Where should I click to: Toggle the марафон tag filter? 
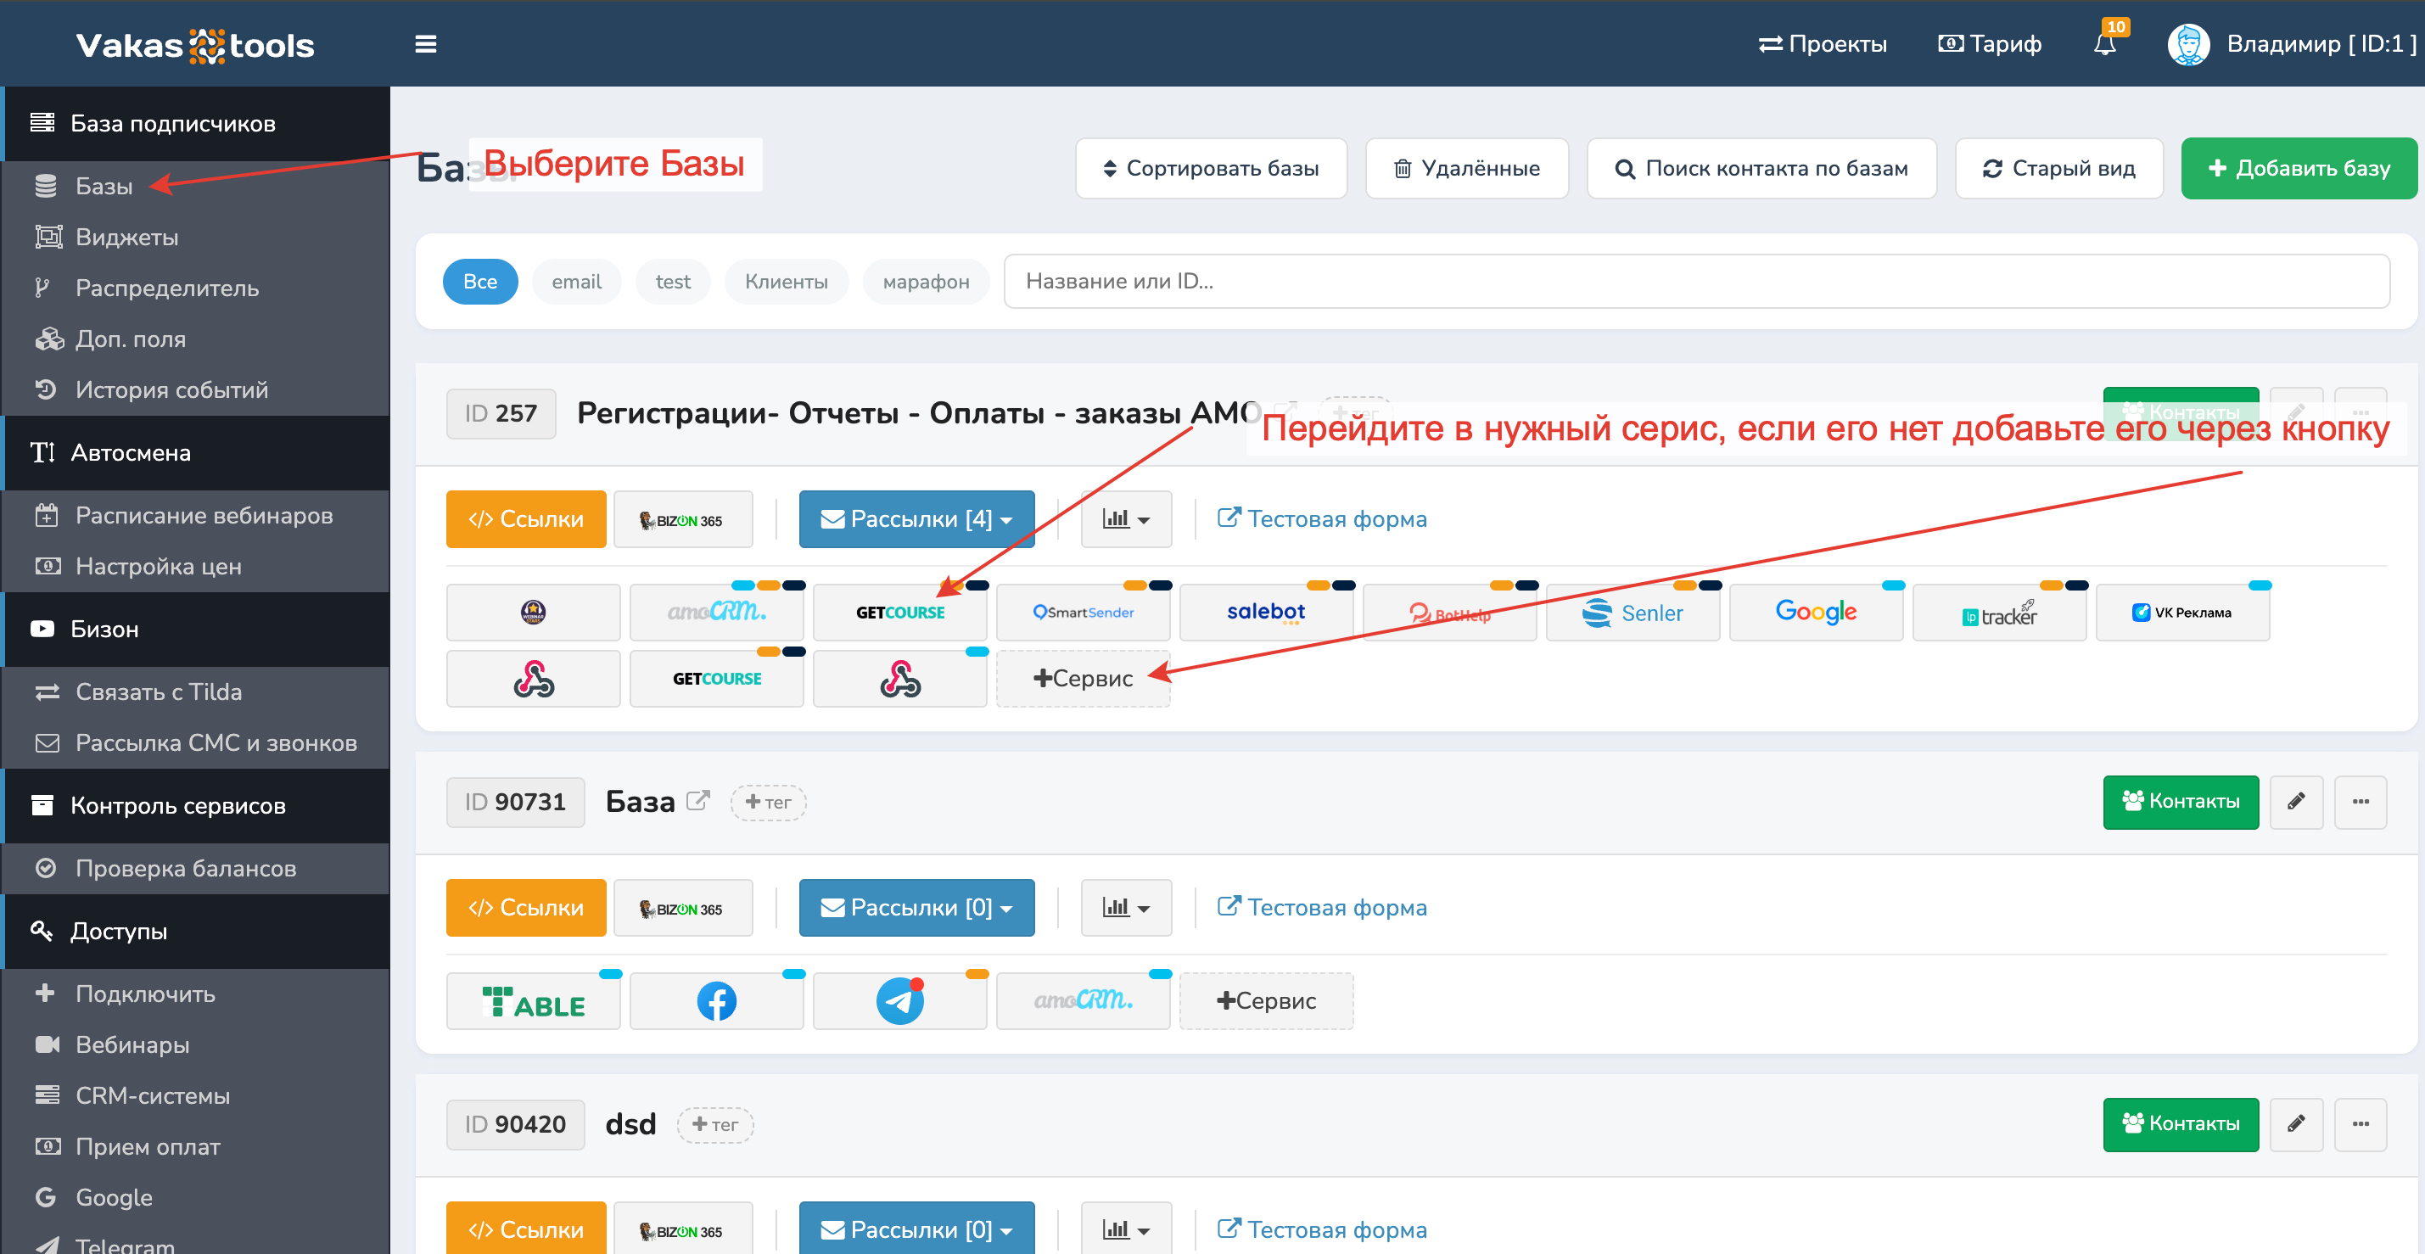click(x=926, y=282)
